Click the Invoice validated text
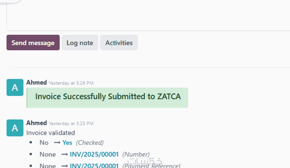The height and width of the screenshot is (168, 290). click(51, 133)
